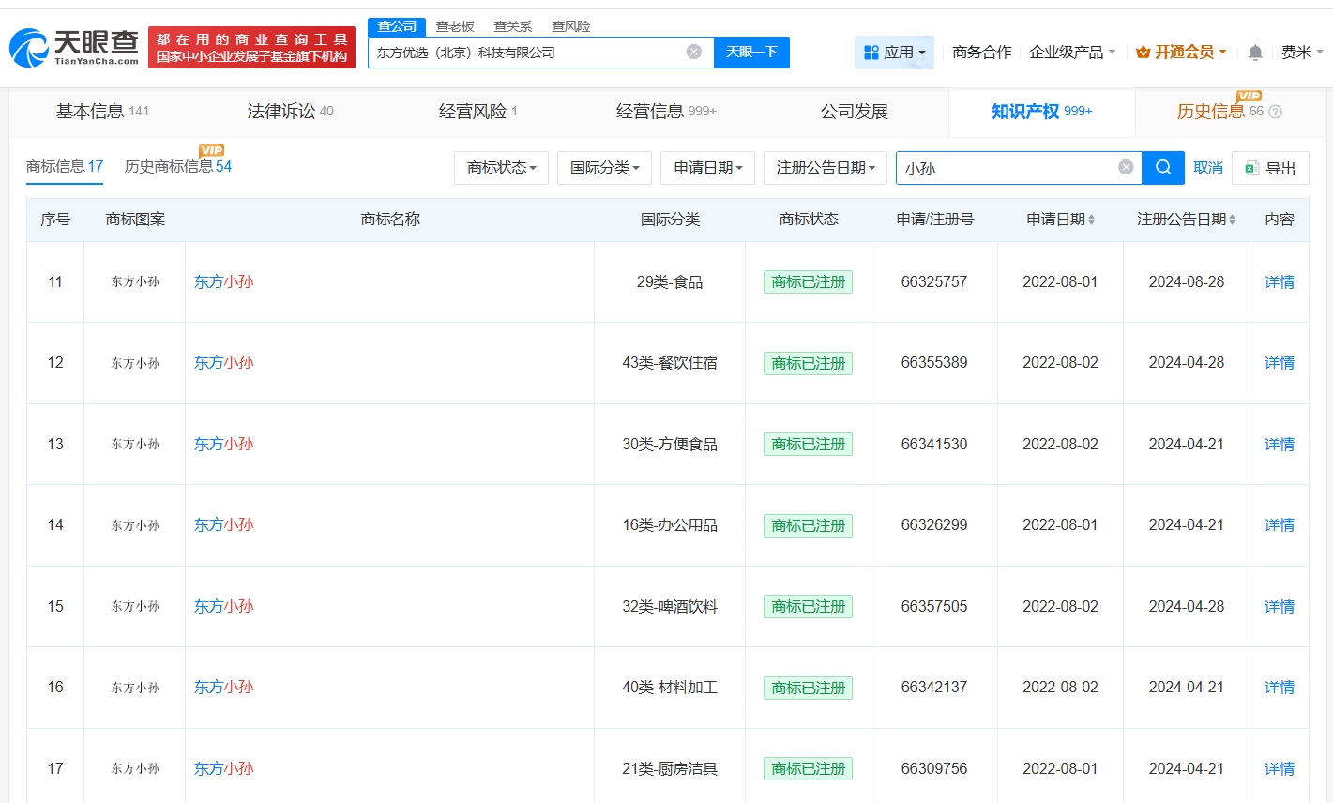Click the Excel export icon

[1251, 168]
